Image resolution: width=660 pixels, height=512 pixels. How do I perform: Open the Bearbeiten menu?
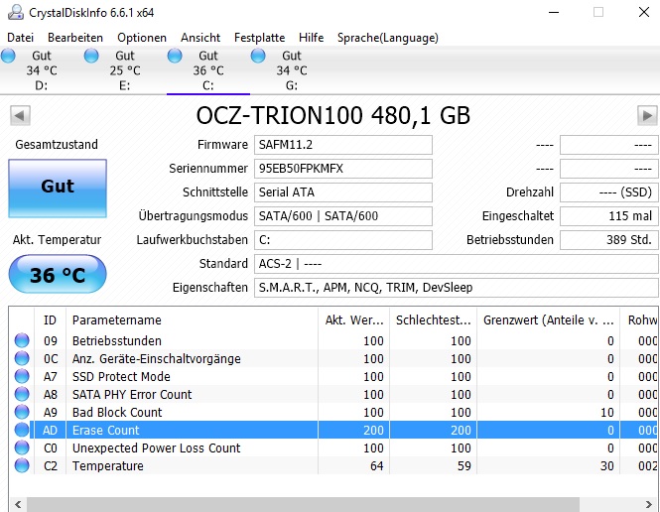tap(75, 38)
